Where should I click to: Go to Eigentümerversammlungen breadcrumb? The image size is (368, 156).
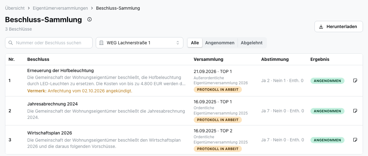click(x=60, y=8)
